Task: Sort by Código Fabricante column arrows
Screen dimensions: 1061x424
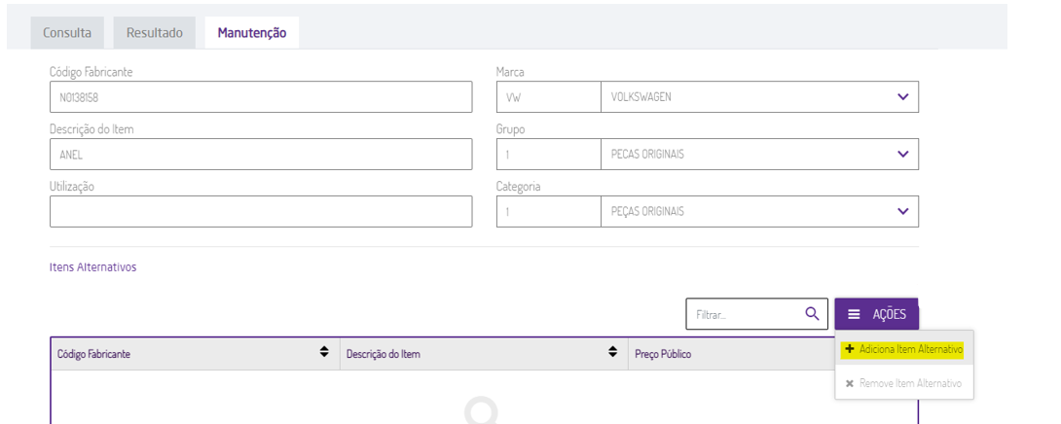Action: [324, 353]
